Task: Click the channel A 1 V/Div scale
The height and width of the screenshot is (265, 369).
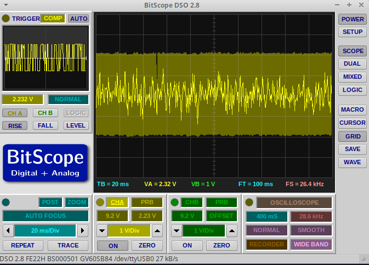Action: tap(129, 231)
